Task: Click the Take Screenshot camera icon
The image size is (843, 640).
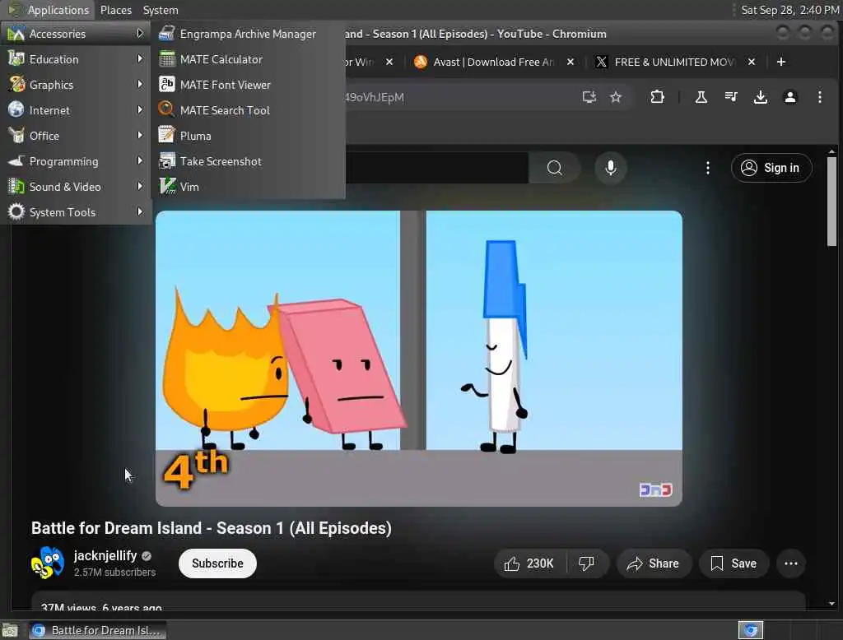Action: (166, 160)
